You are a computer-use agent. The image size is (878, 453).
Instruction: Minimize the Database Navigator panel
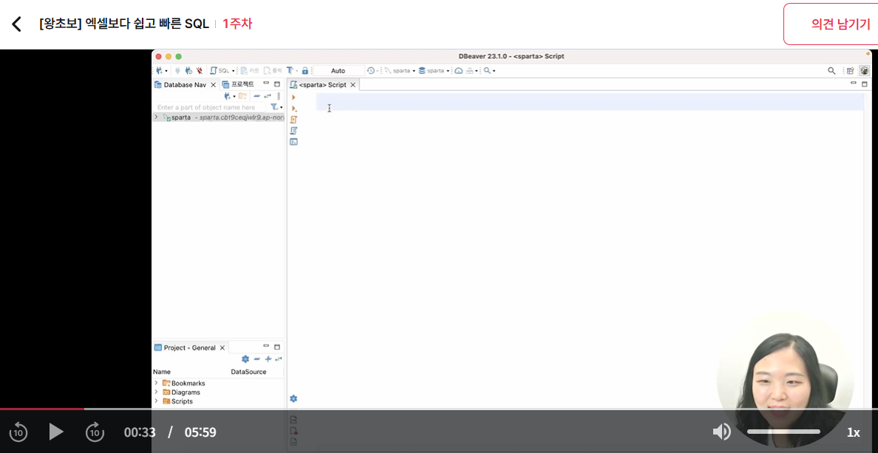click(x=266, y=84)
